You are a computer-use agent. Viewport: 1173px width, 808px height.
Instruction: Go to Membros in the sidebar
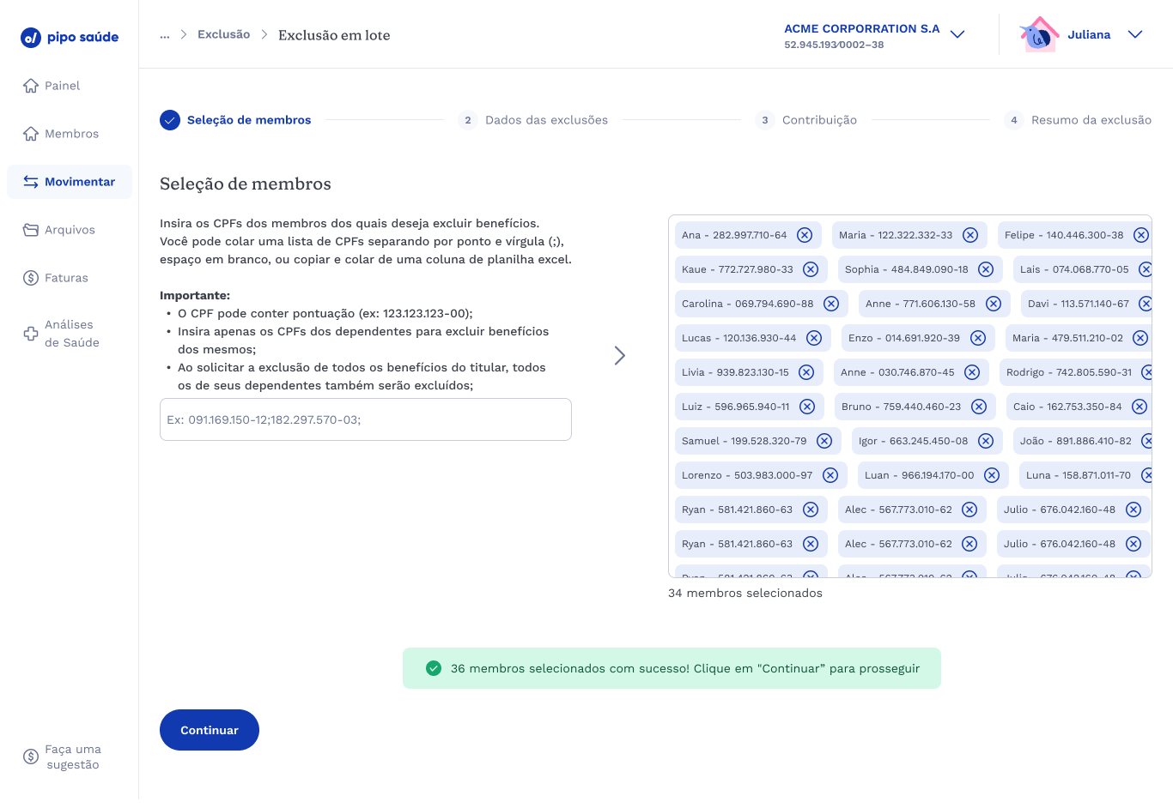coord(71,134)
